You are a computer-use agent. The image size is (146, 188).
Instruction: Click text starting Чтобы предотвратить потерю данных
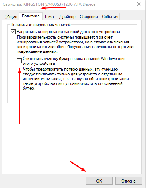pyautogui.click(x=76, y=79)
